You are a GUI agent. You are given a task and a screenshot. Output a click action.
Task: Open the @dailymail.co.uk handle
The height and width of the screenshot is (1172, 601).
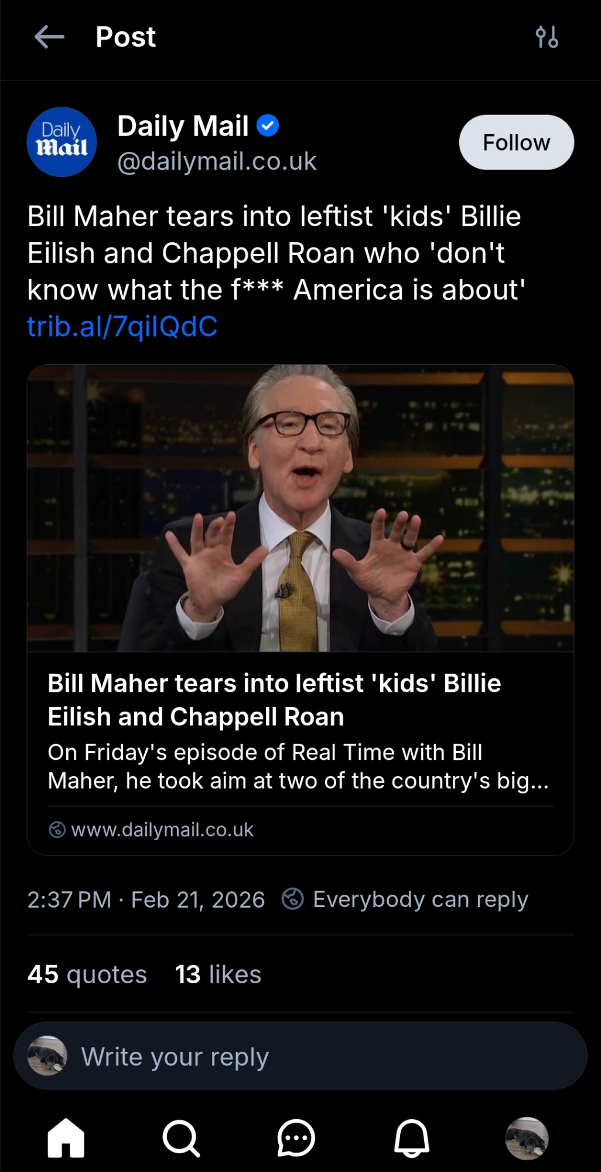[x=217, y=161]
